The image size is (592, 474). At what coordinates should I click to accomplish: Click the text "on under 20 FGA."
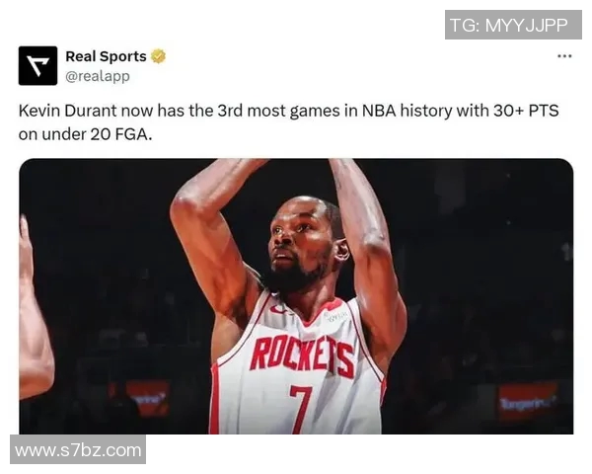pos(85,134)
